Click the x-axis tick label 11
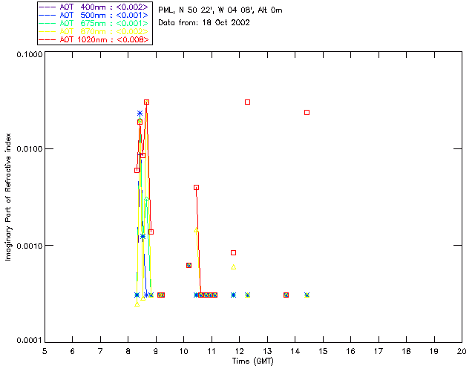The image size is (475, 380). coord(212,351)
